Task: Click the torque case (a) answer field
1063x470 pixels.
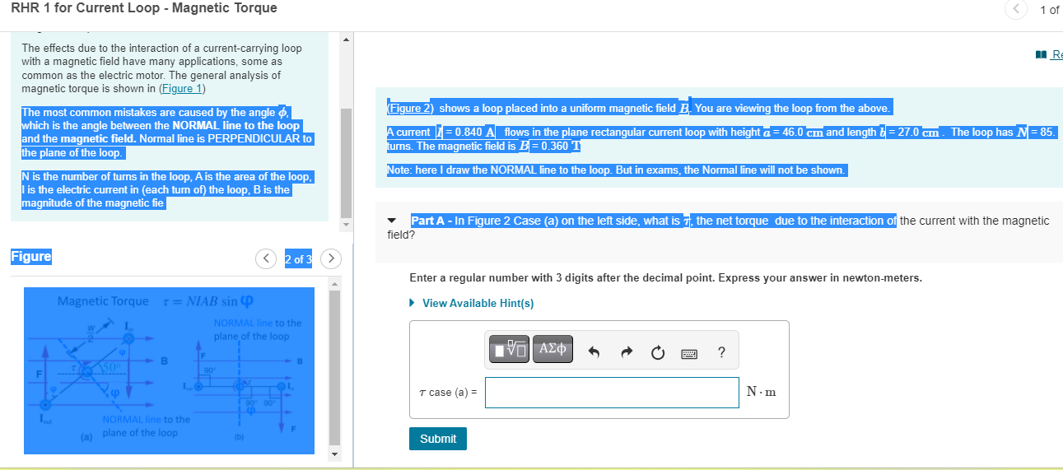Action: click(612, 392)
